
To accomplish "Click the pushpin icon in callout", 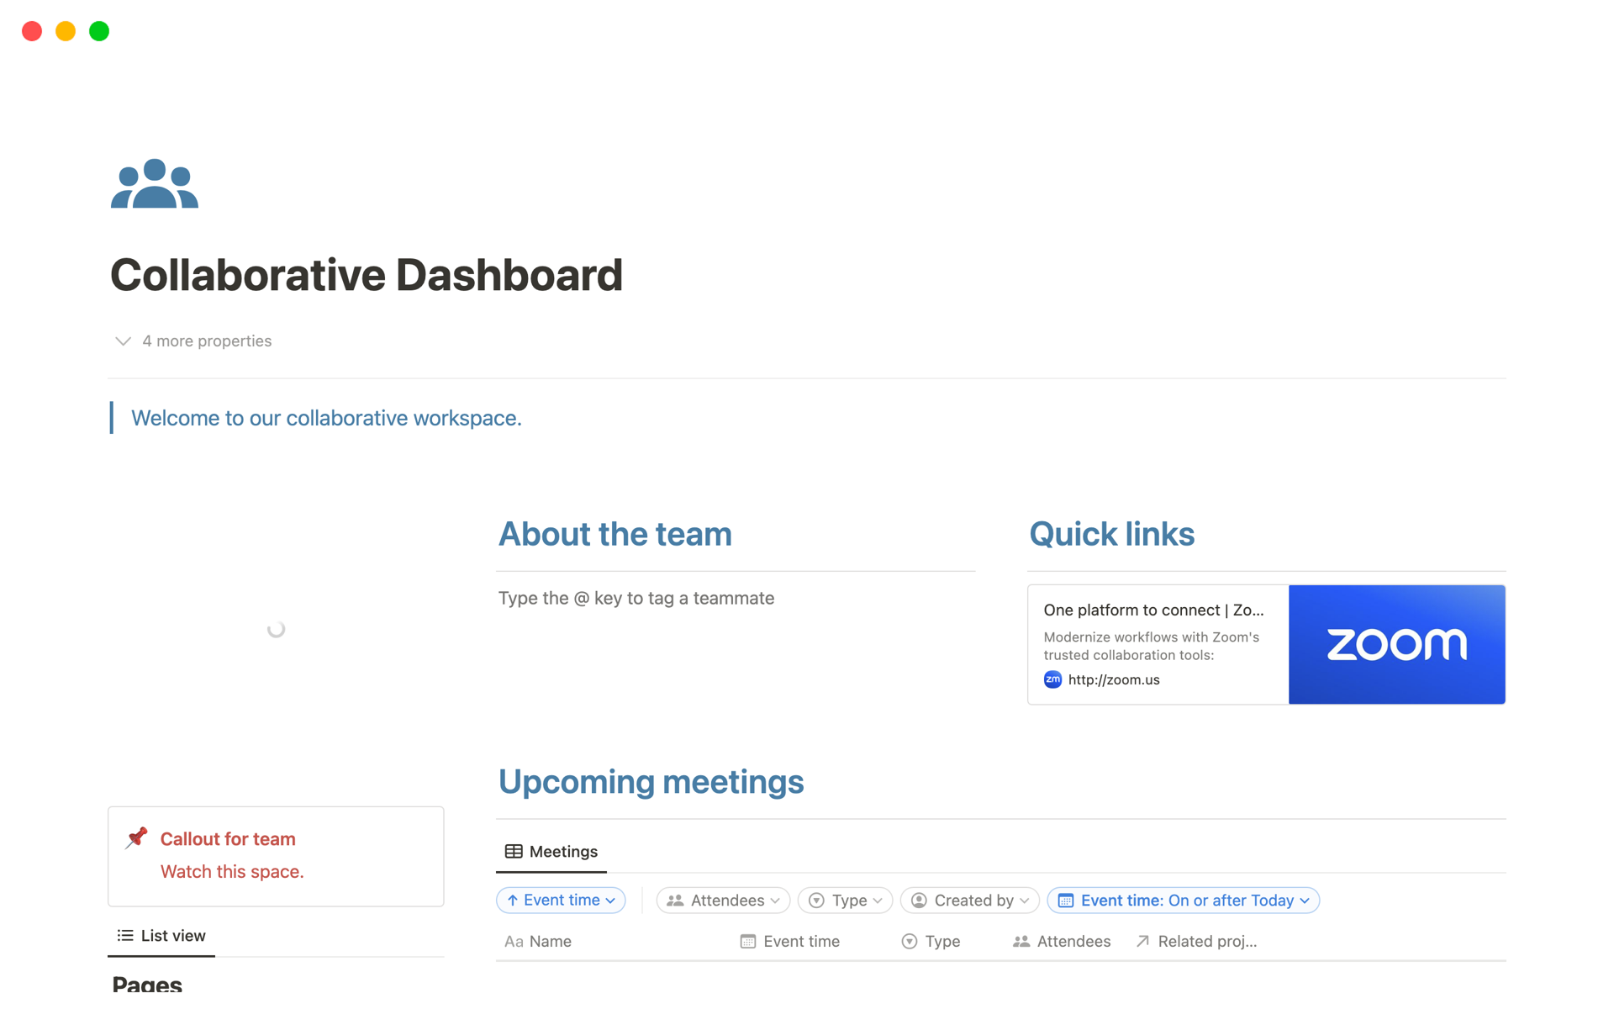I will [137, 837].
